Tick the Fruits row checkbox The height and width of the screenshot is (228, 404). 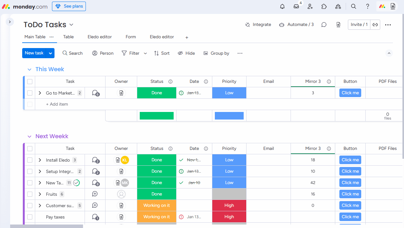pos(30,194)
